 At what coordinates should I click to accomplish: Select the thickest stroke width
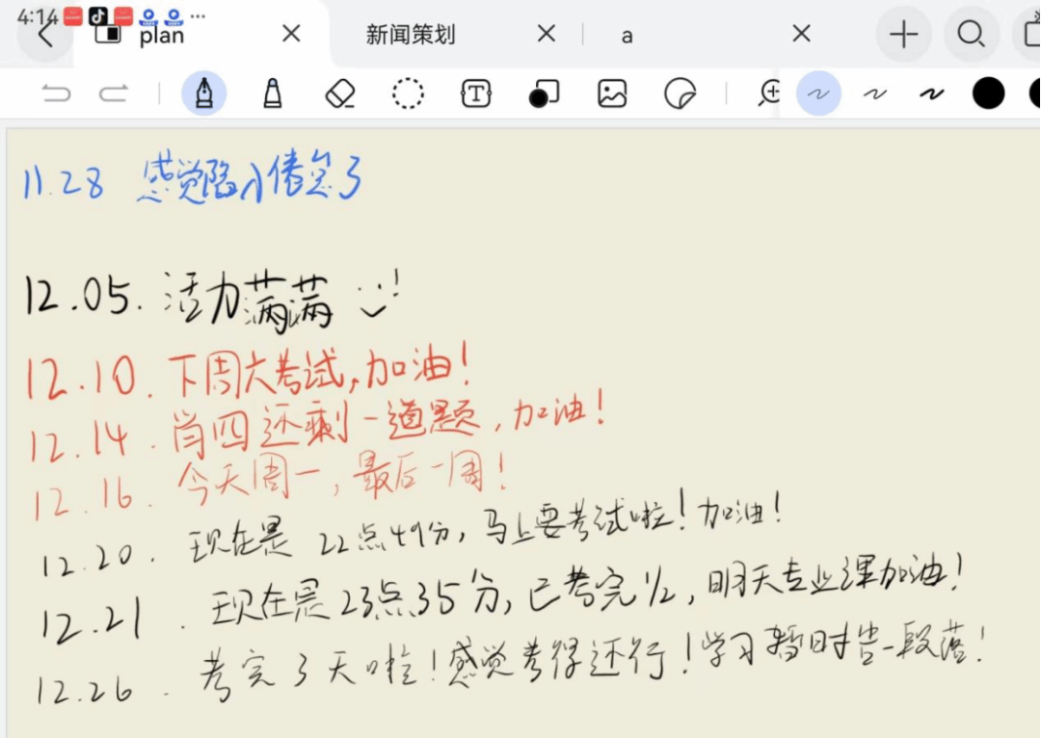(931, 93)
